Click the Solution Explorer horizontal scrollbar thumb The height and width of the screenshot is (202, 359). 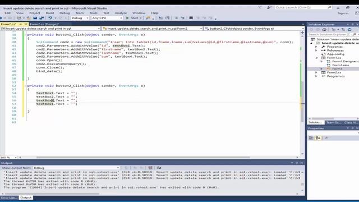point(323,118)
